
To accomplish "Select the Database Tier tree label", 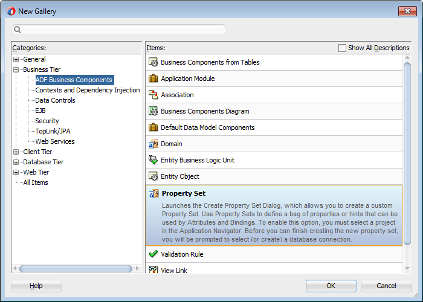I will (x=43, y=162).
